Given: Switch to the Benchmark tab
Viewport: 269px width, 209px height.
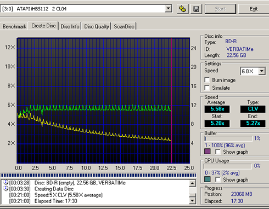Looking at the screenshot, I should tap(14, 26).
